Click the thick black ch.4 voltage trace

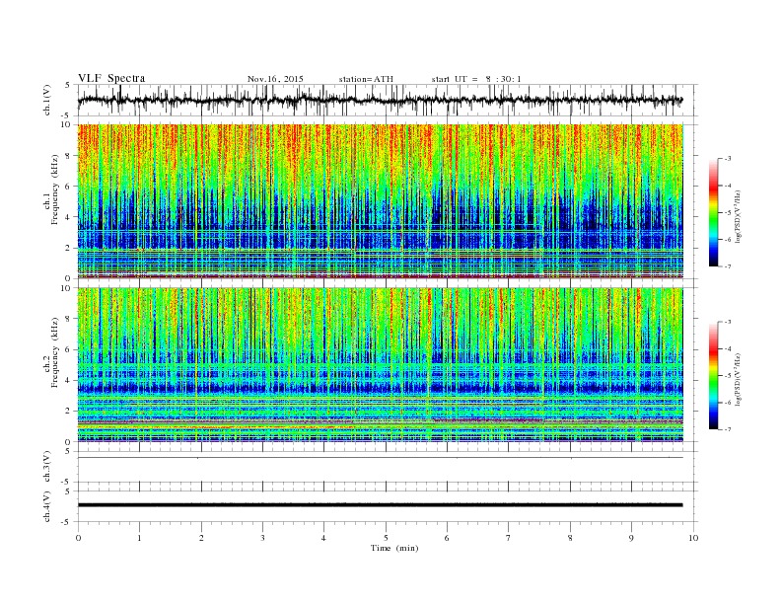[x=380, y=505]
